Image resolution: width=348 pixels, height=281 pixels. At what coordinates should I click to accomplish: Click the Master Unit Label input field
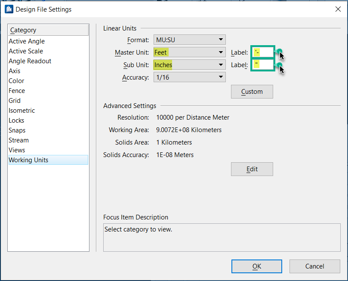(263, 52)
